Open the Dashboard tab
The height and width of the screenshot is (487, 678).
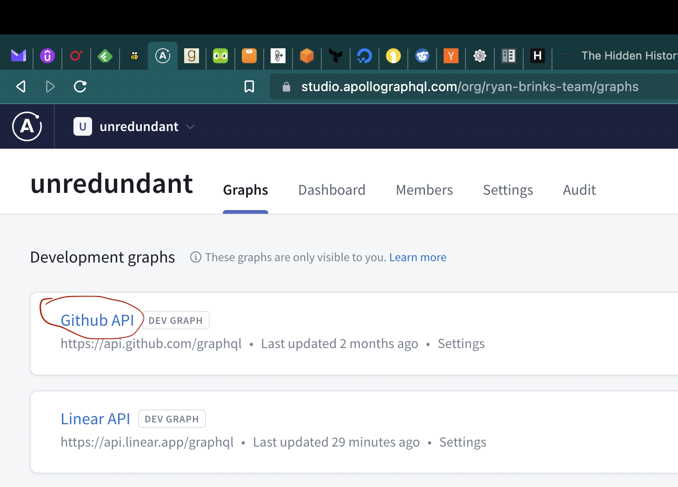point(332,190)
